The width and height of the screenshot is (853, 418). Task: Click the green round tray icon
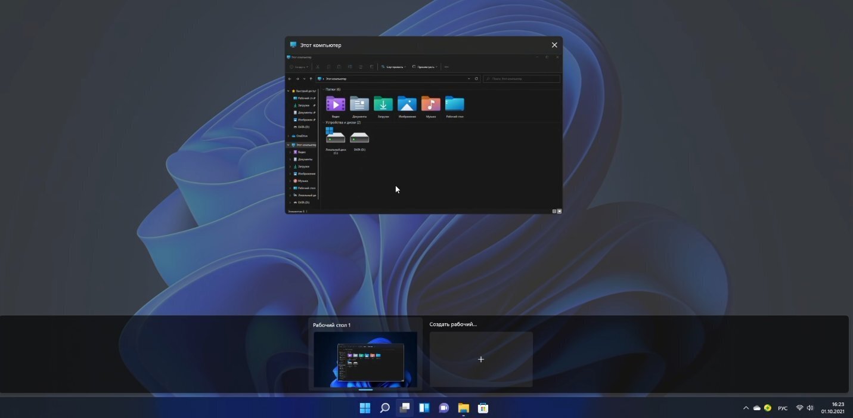tap(768, 408)
